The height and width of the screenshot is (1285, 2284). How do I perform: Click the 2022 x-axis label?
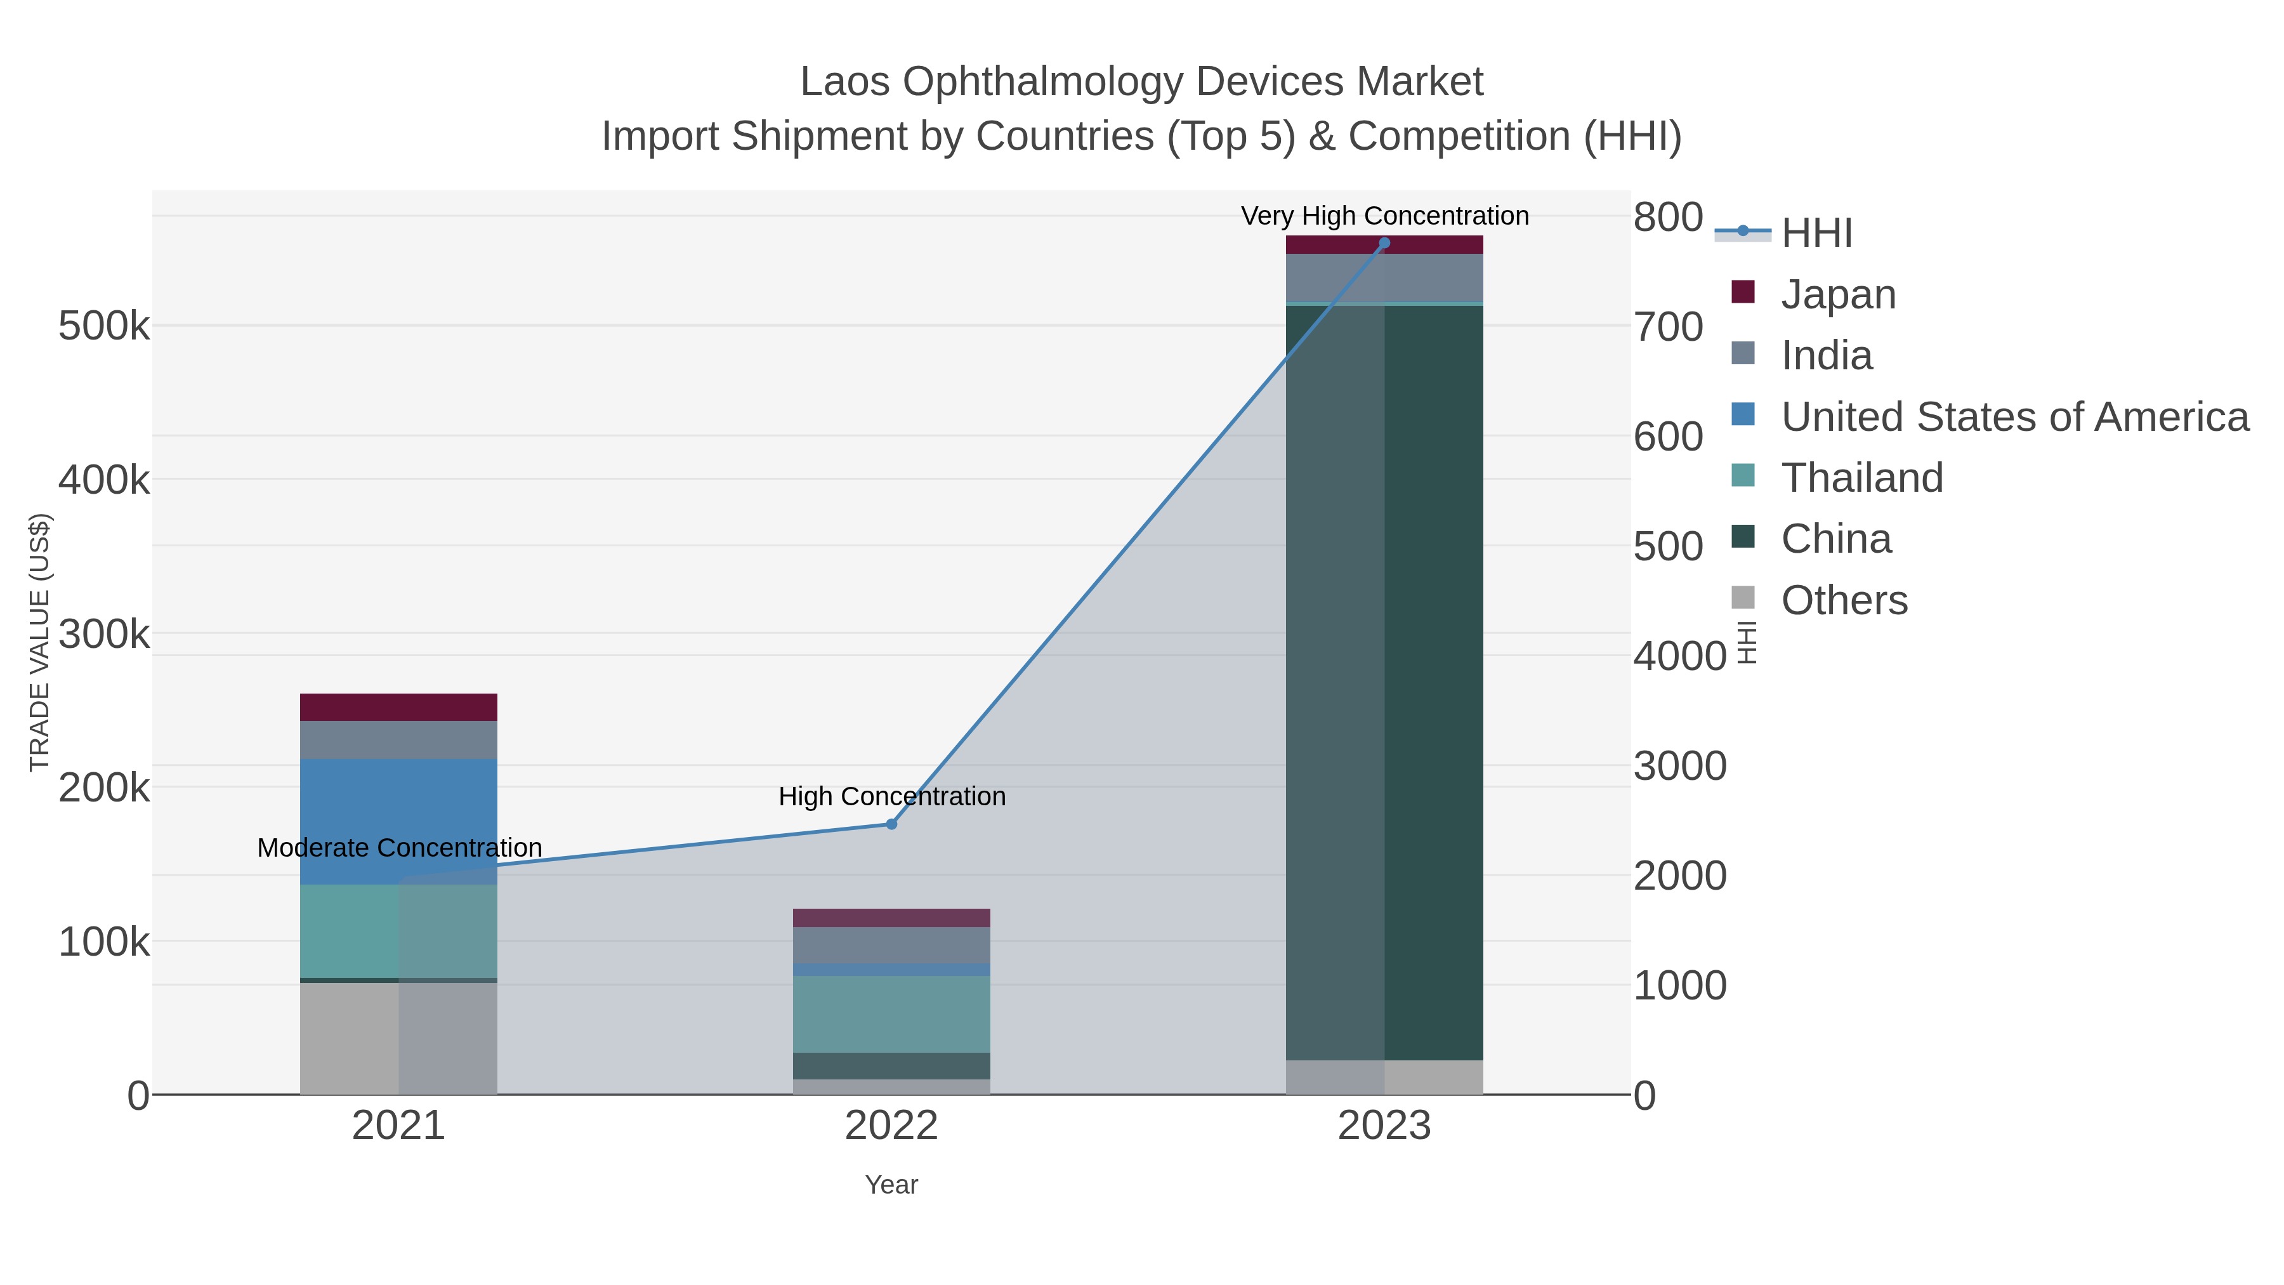(891, 1126)
